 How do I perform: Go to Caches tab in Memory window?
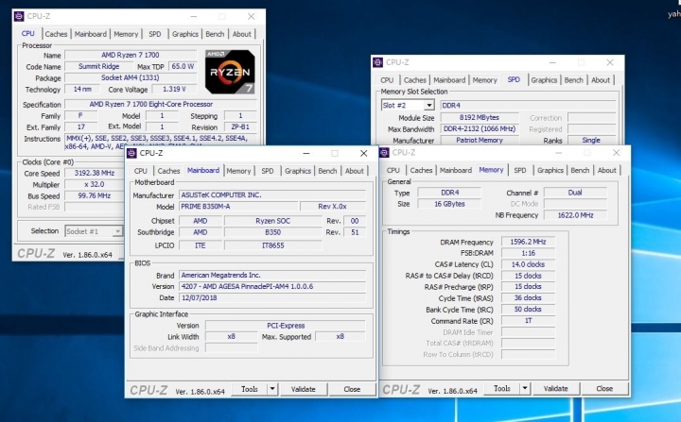tap(421, 171)
